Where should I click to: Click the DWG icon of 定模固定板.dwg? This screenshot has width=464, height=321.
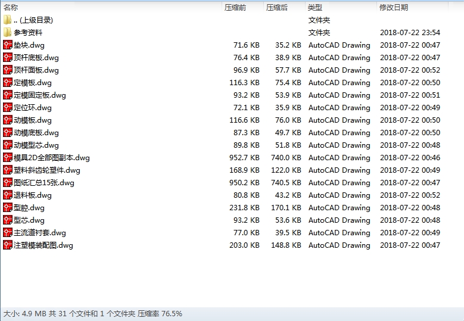click(x=7, y=95)
